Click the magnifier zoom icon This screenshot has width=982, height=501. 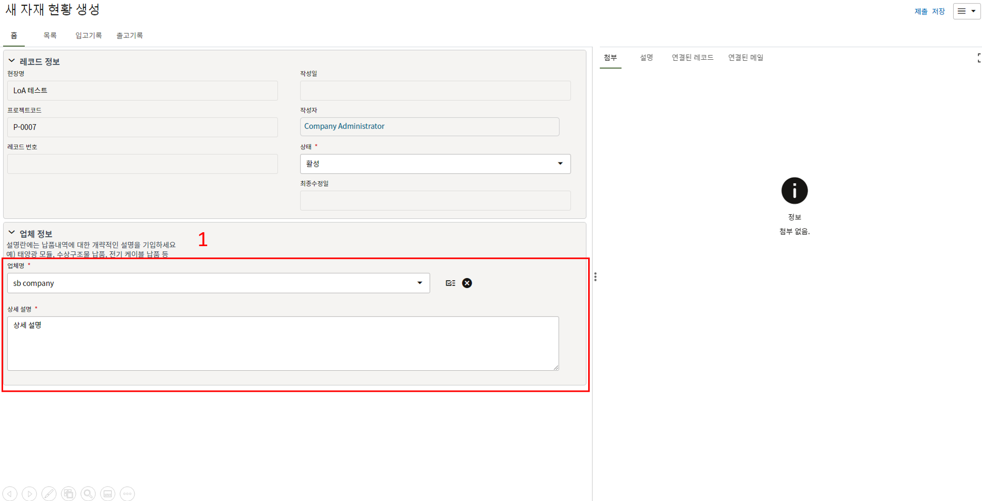(88, 494)
